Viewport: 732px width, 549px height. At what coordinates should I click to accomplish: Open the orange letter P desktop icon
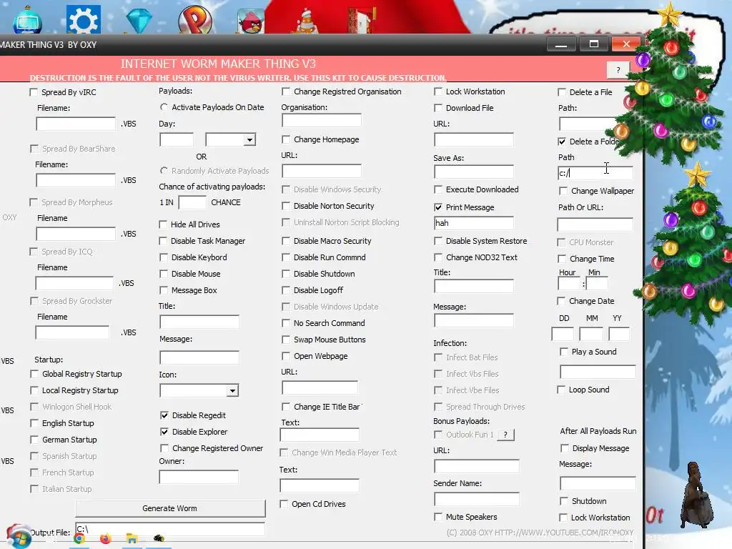point(195,19)
